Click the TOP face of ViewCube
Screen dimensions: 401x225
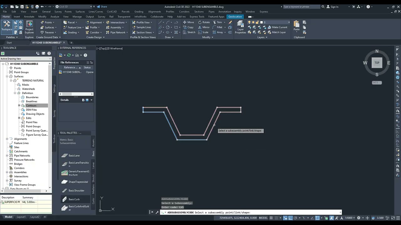[377, 62]
